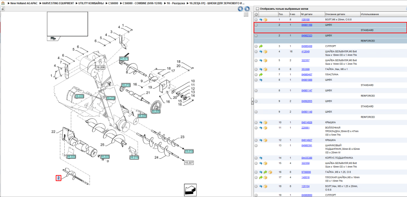Open part number link 84982323
The image size is (407, 197).
[x=306, y=35]
